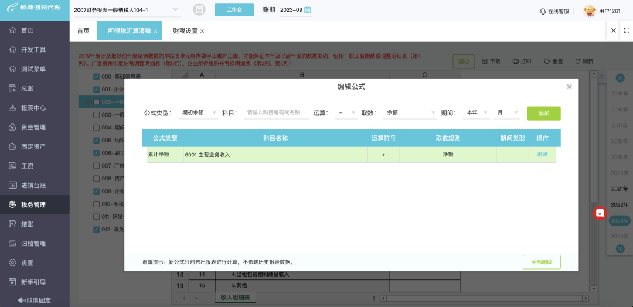Open the calendar icon beside 账期
Screen dimensions: 633x307
308,10
